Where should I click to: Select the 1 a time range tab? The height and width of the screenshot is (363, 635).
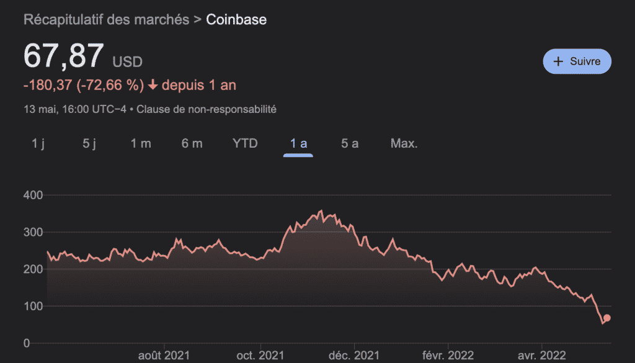(298, 143)
